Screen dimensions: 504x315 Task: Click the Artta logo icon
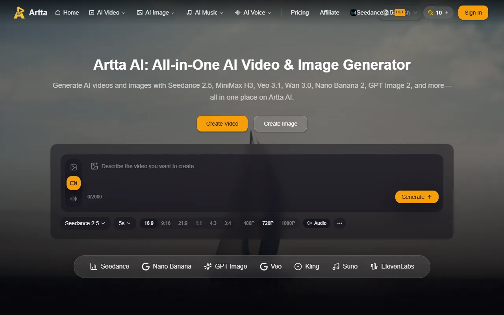tap(19, 13)
